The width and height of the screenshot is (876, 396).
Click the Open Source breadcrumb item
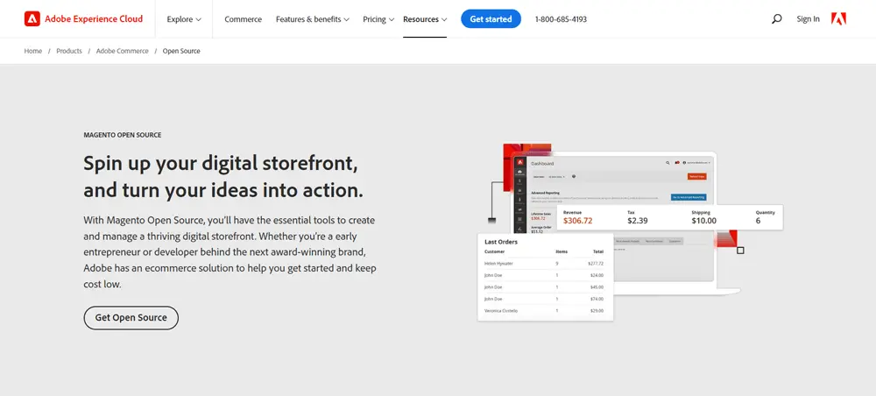(x=181, y=51)
